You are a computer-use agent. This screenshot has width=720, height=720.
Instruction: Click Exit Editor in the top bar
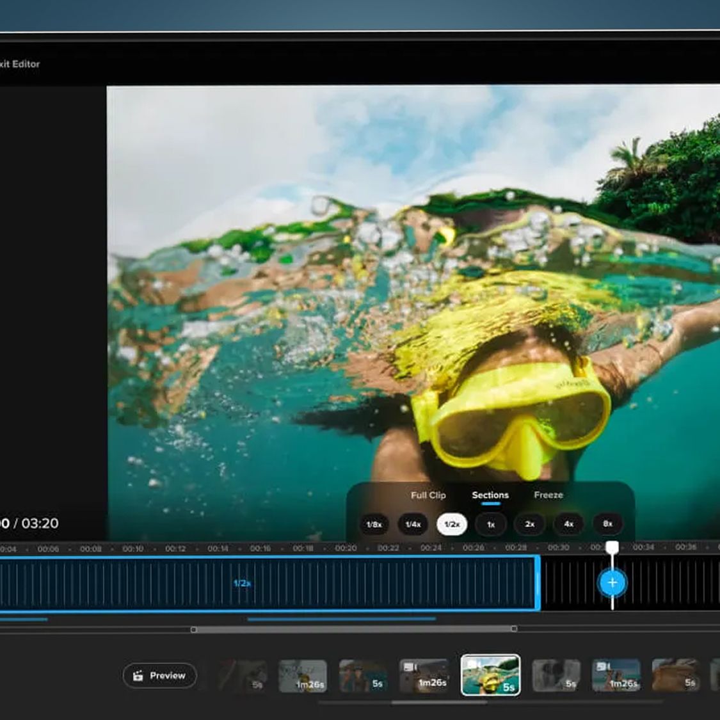click(x=20, y=64)
